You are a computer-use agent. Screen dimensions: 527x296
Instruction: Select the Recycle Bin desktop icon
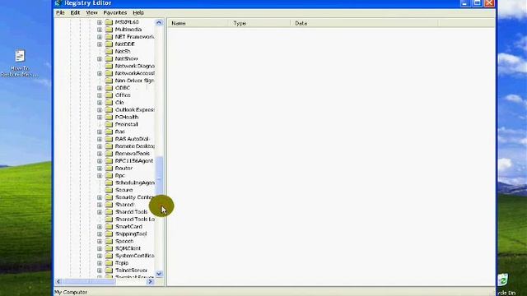point(503,280)
